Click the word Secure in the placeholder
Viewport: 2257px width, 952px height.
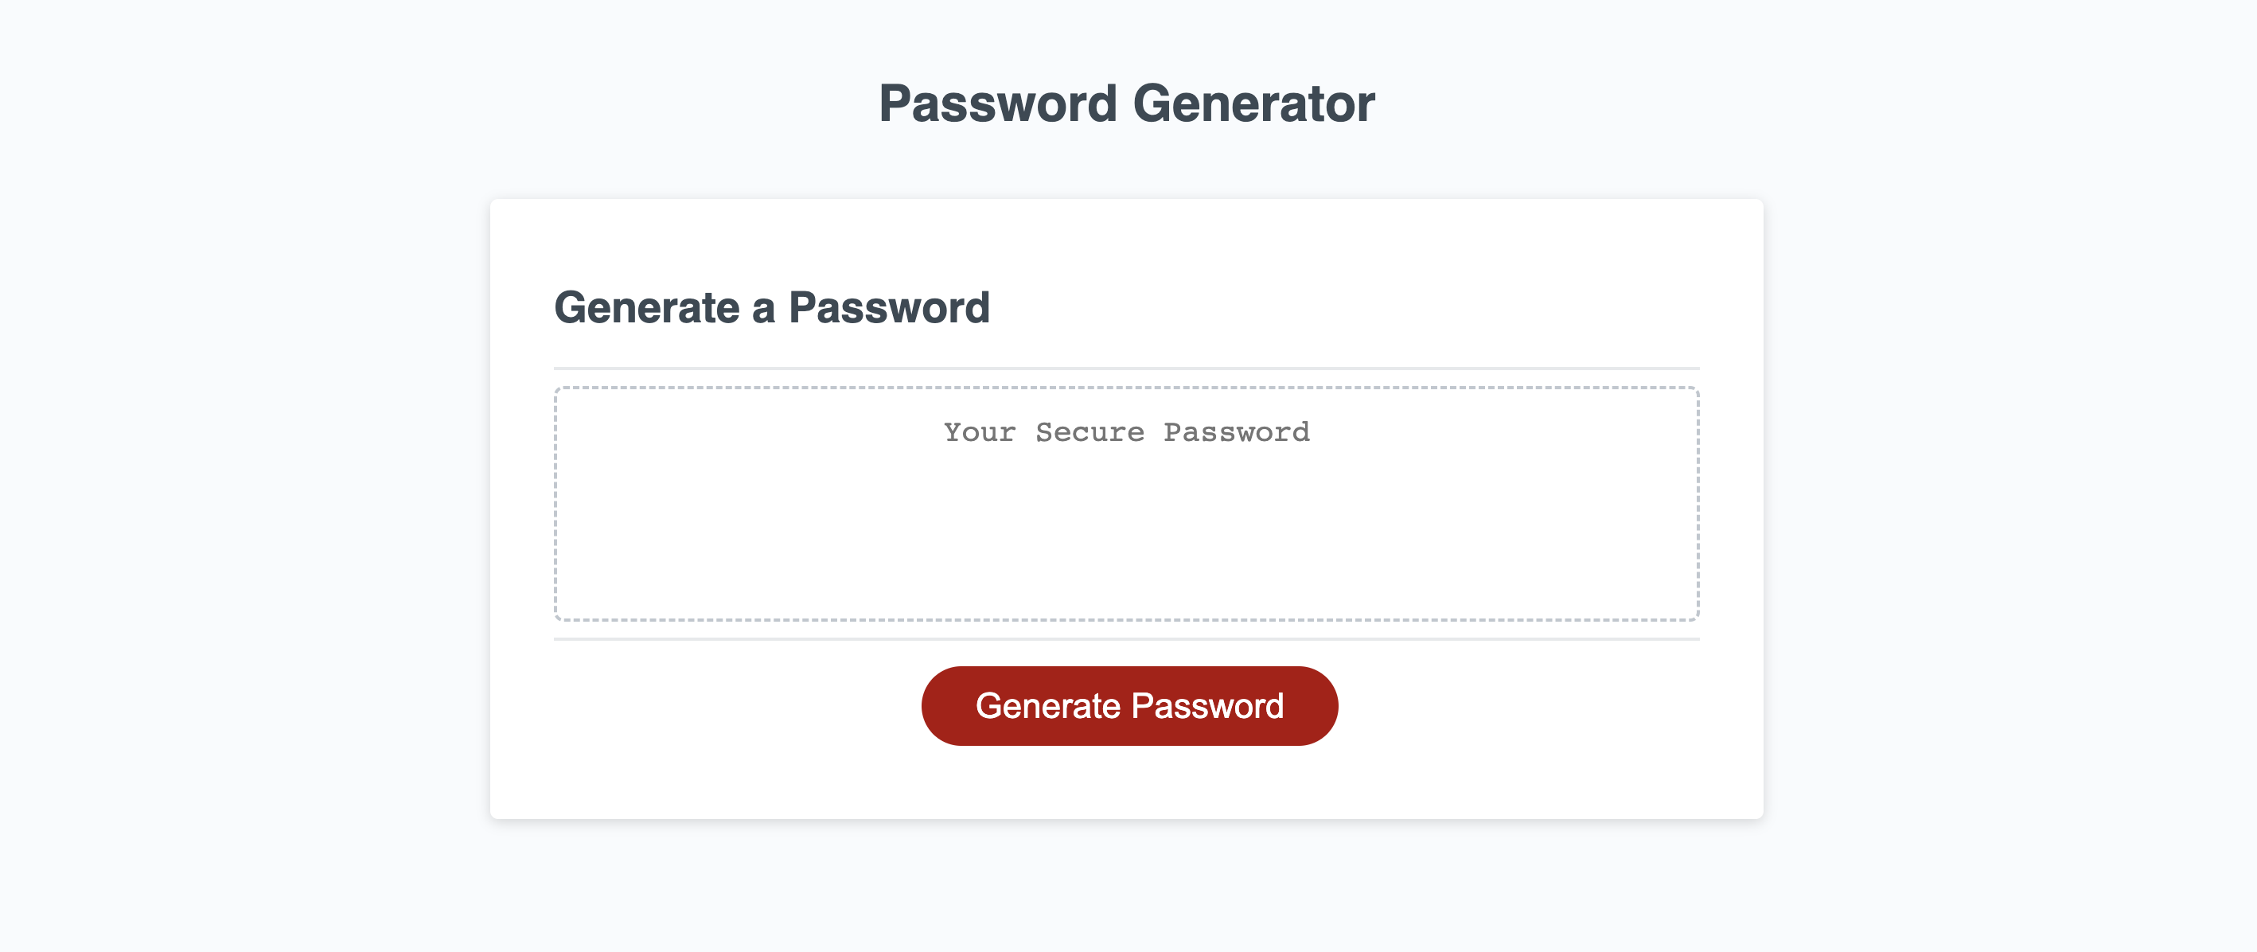click(x=1090, y=432)
